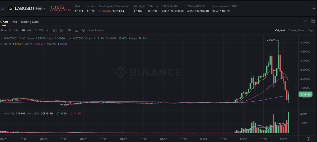Click the Mark price value 1.1774
This screenshot has width=317, height=142.
(x=79, y=11)
